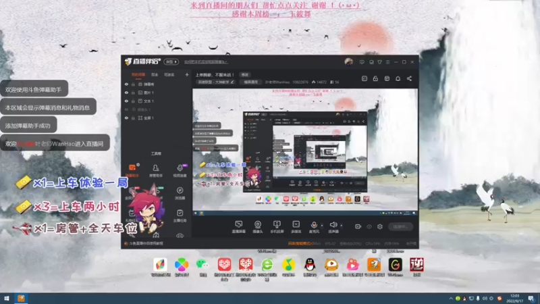
Task: Toggle visibility of the 全屏 1 source
Action: click(x=126, y=118)
